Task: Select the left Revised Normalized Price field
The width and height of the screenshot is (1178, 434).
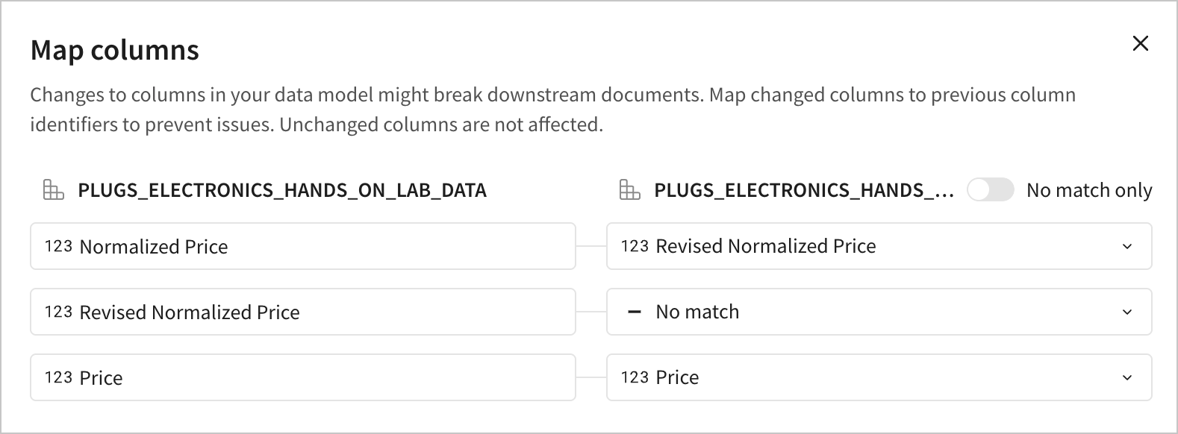Action: tap(302, 312)
